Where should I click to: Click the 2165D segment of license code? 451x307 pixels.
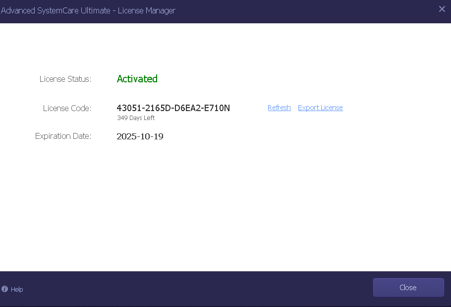point(157,108)
